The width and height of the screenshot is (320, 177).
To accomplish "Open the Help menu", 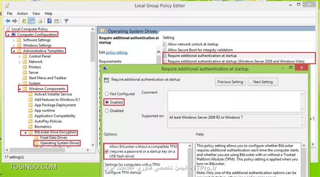I will pyautogui.click(x=49, y=14).
